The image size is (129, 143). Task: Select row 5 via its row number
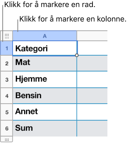[7, 112]
